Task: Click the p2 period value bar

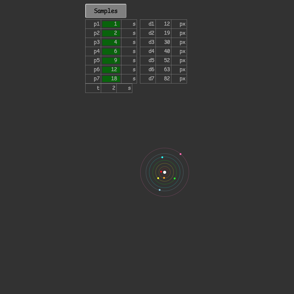Action: point(111,33)
